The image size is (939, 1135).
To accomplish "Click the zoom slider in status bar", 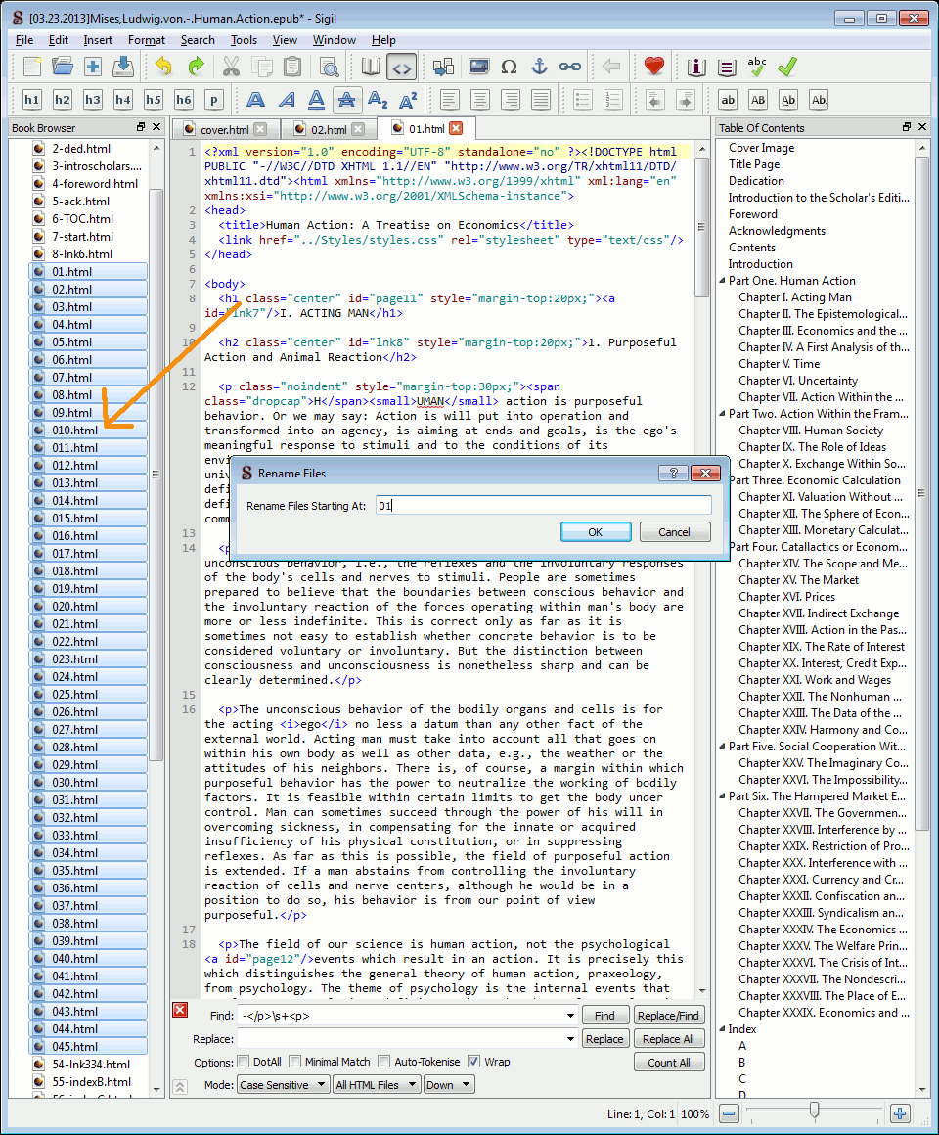I will (814, 1113).
